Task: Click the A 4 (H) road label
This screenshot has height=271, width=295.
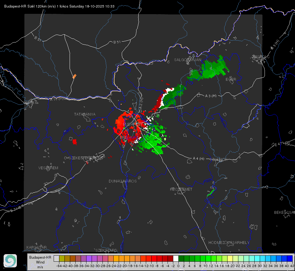Action: (x=199, y=159)
